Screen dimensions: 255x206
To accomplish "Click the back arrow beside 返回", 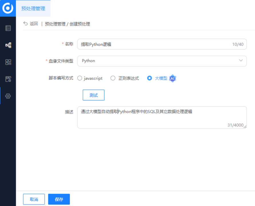I will coord(25,24).
